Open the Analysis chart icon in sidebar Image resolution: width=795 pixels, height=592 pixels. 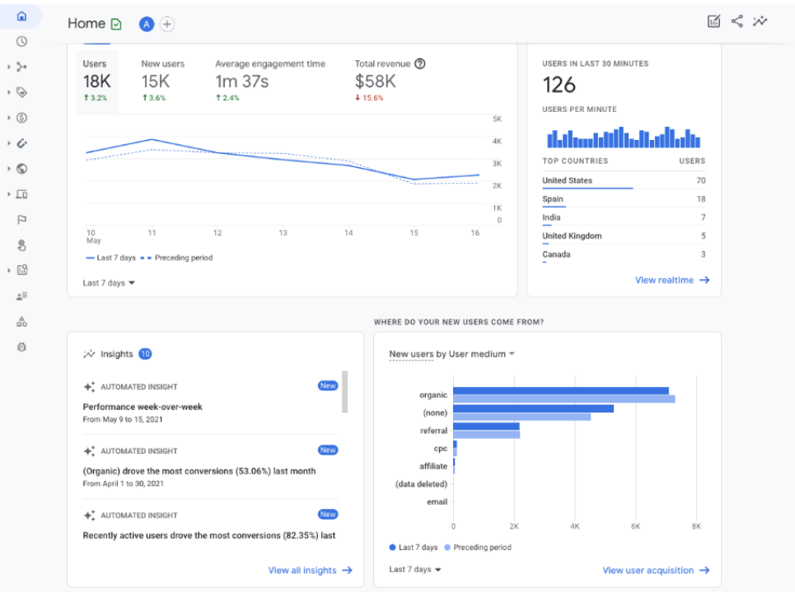[x=21, y=270]
